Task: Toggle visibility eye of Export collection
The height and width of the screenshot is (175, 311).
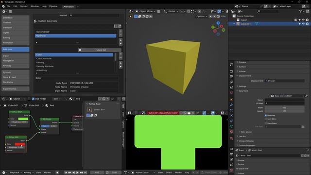Action: click(x=303, y=20)
